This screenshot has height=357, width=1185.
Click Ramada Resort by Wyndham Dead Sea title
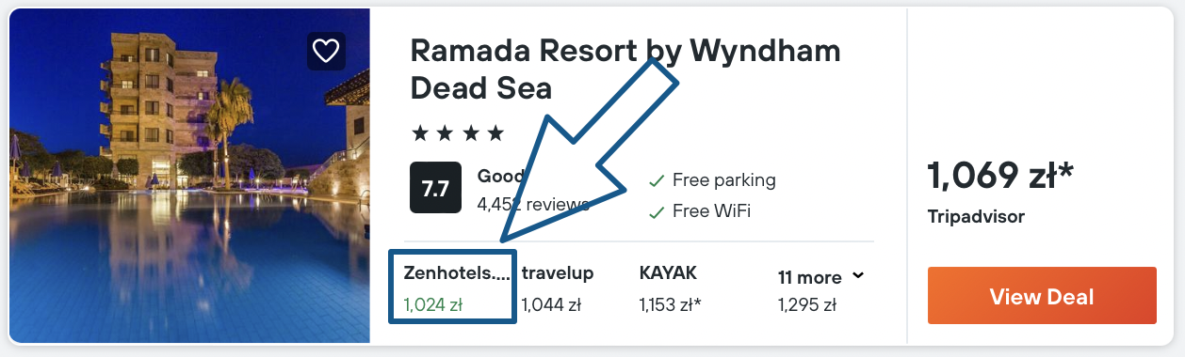point(625,69)
